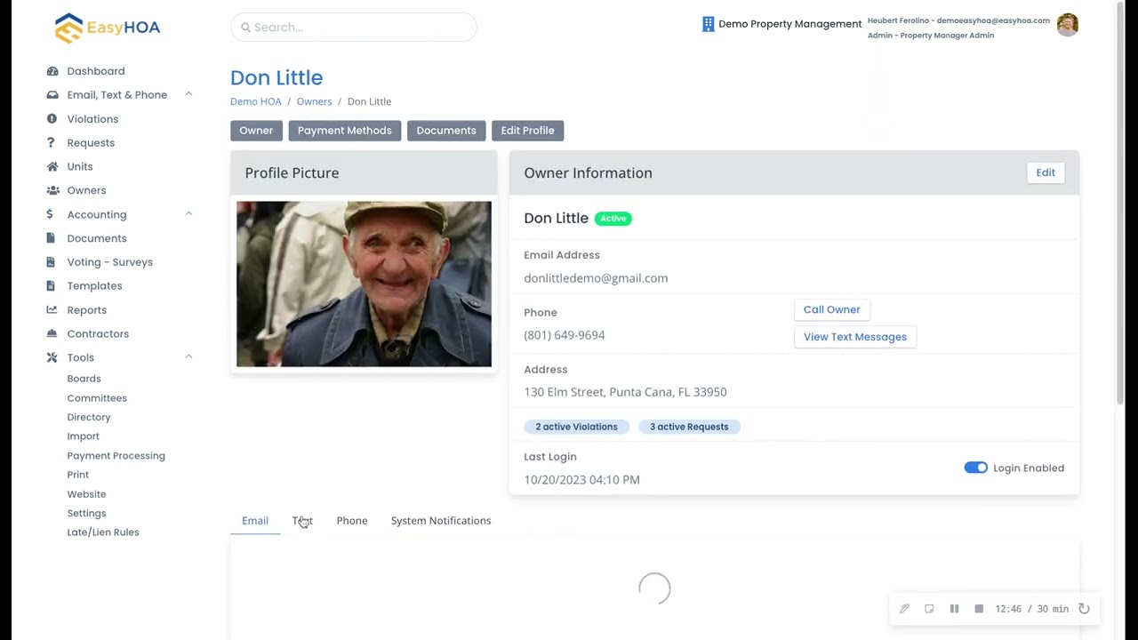The height and width of the screenshot is (640, 1138).
Task: Collapse the Tools menu chevron
Action: point(188,356)
